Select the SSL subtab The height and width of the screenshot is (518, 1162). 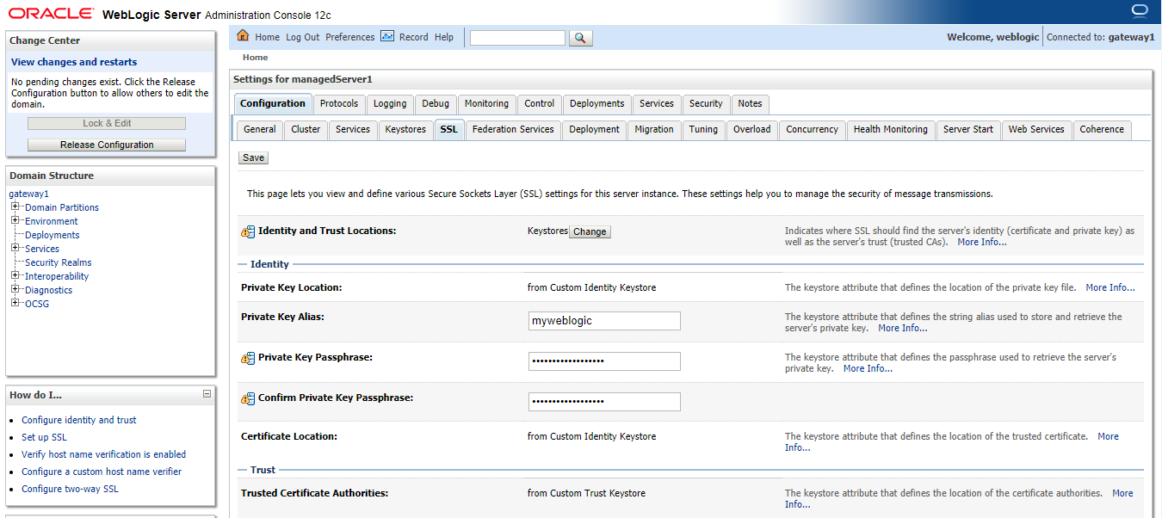[448, 129]
